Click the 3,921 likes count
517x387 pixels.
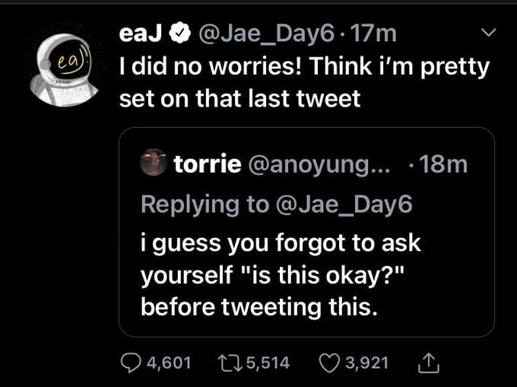coord(366,363)
